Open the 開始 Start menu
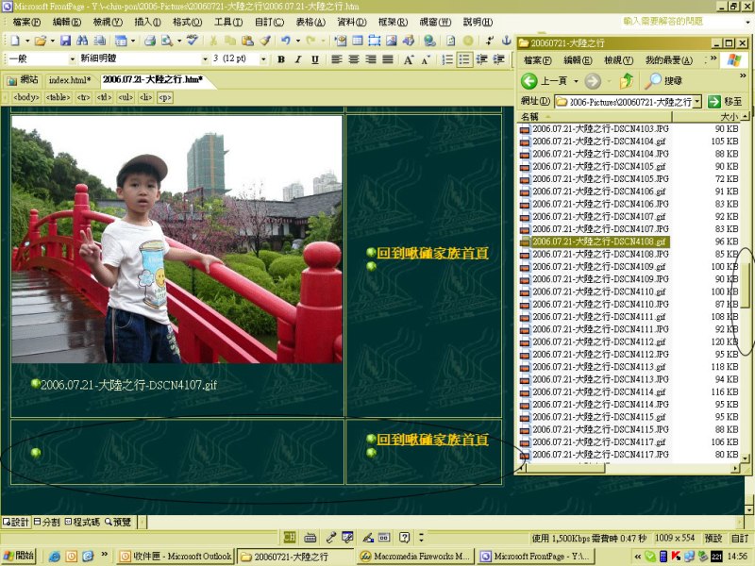The width and height of the screenshot is (755, 566). click(19, 556)
